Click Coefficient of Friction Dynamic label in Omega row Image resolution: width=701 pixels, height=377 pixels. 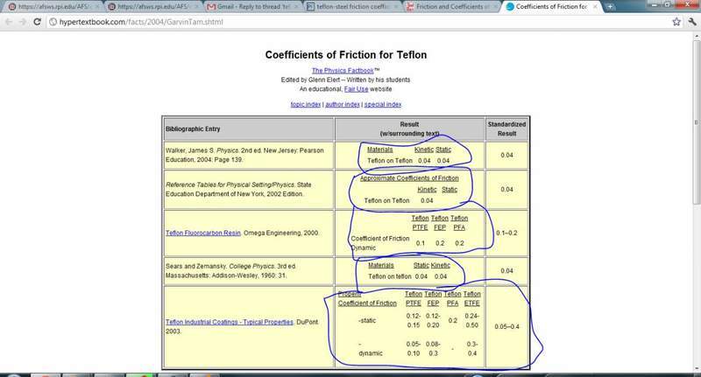click(x=380, y=243)
